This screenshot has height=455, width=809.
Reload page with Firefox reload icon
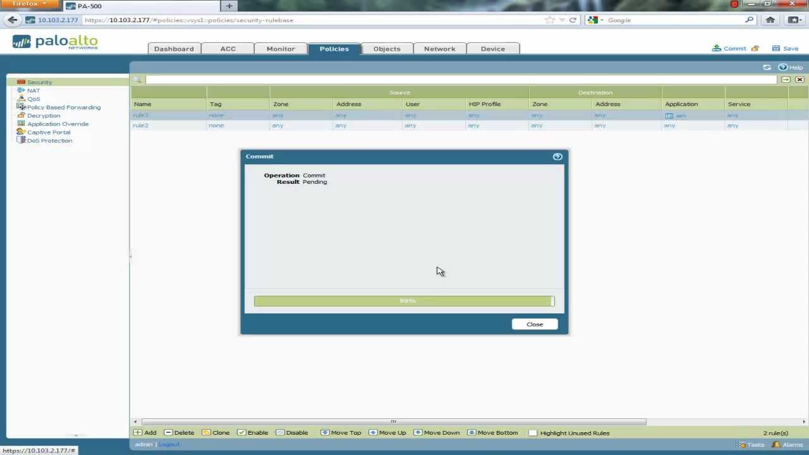(x=573, y=20)
